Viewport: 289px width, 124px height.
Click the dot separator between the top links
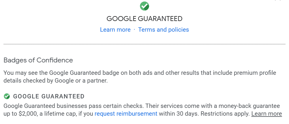[x=134, y=29]
